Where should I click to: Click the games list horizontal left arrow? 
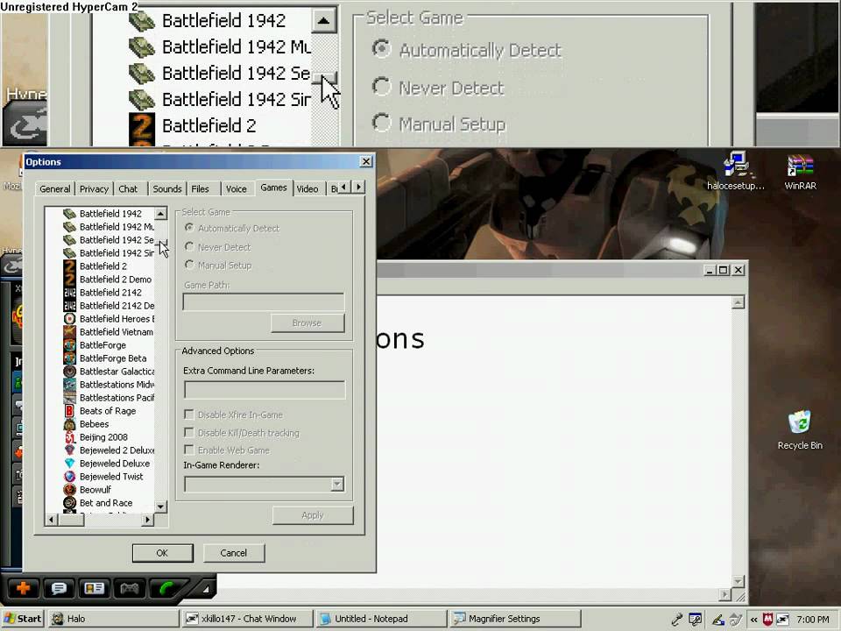[x=52, y=520]
